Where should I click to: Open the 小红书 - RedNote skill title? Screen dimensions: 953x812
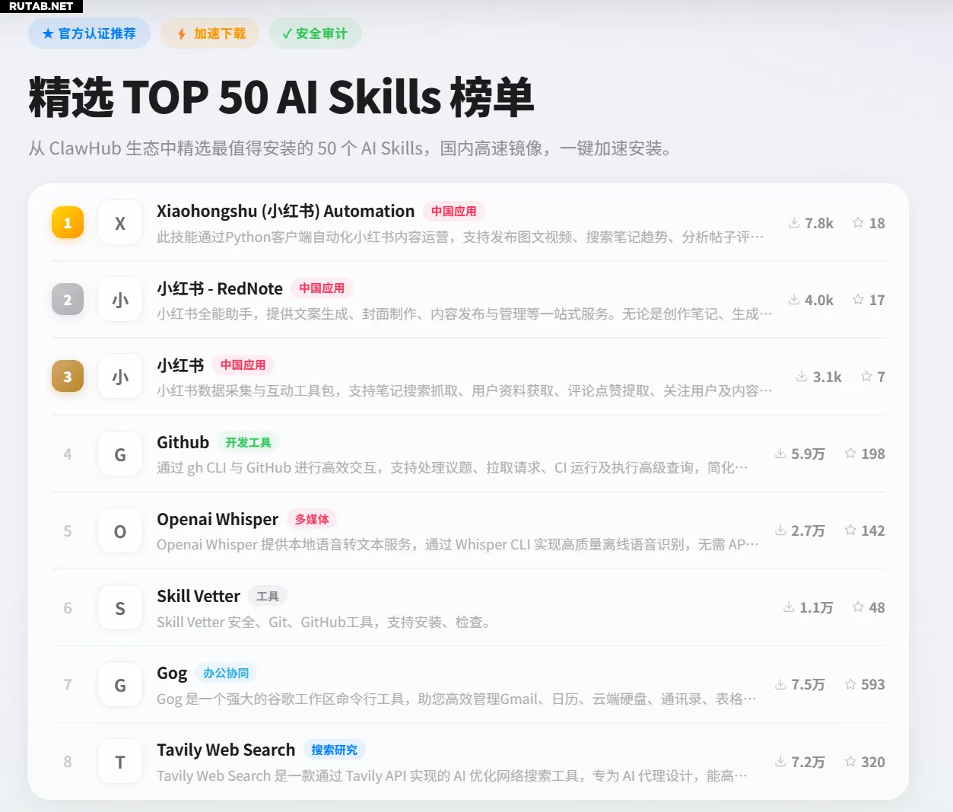[x=220, y=288]
